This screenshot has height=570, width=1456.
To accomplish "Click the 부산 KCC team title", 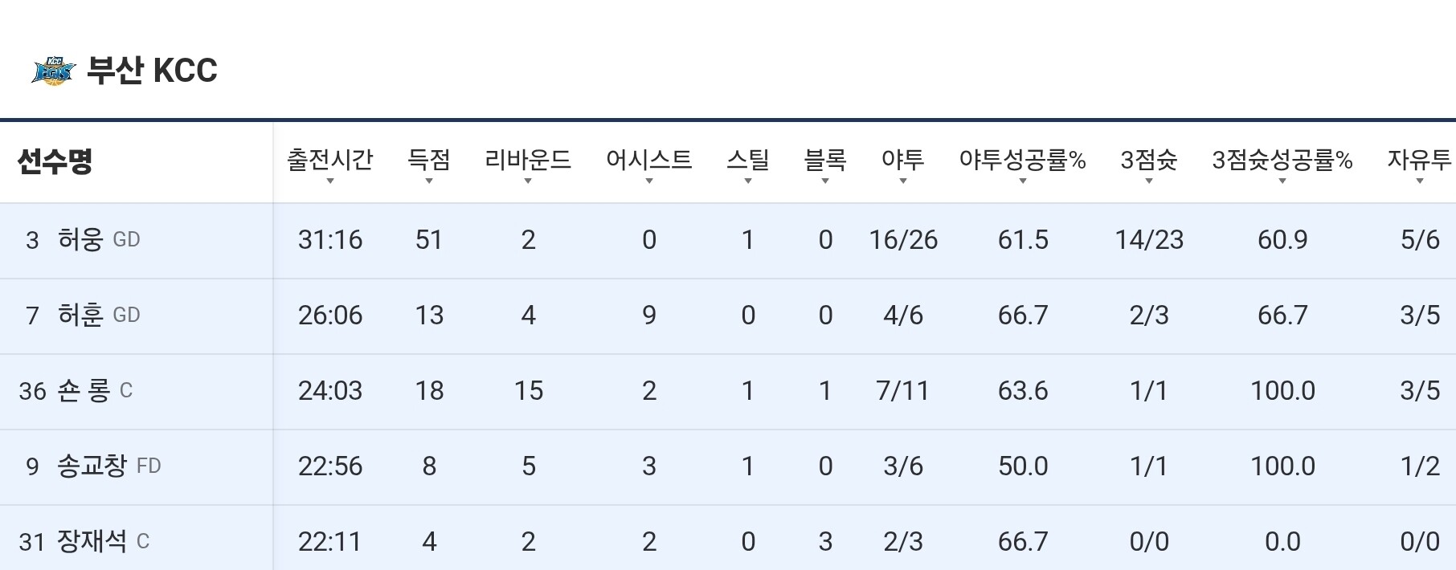I will 152,71.
